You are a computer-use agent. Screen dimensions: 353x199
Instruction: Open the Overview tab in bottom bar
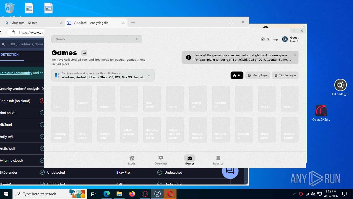tap(161, 160)
